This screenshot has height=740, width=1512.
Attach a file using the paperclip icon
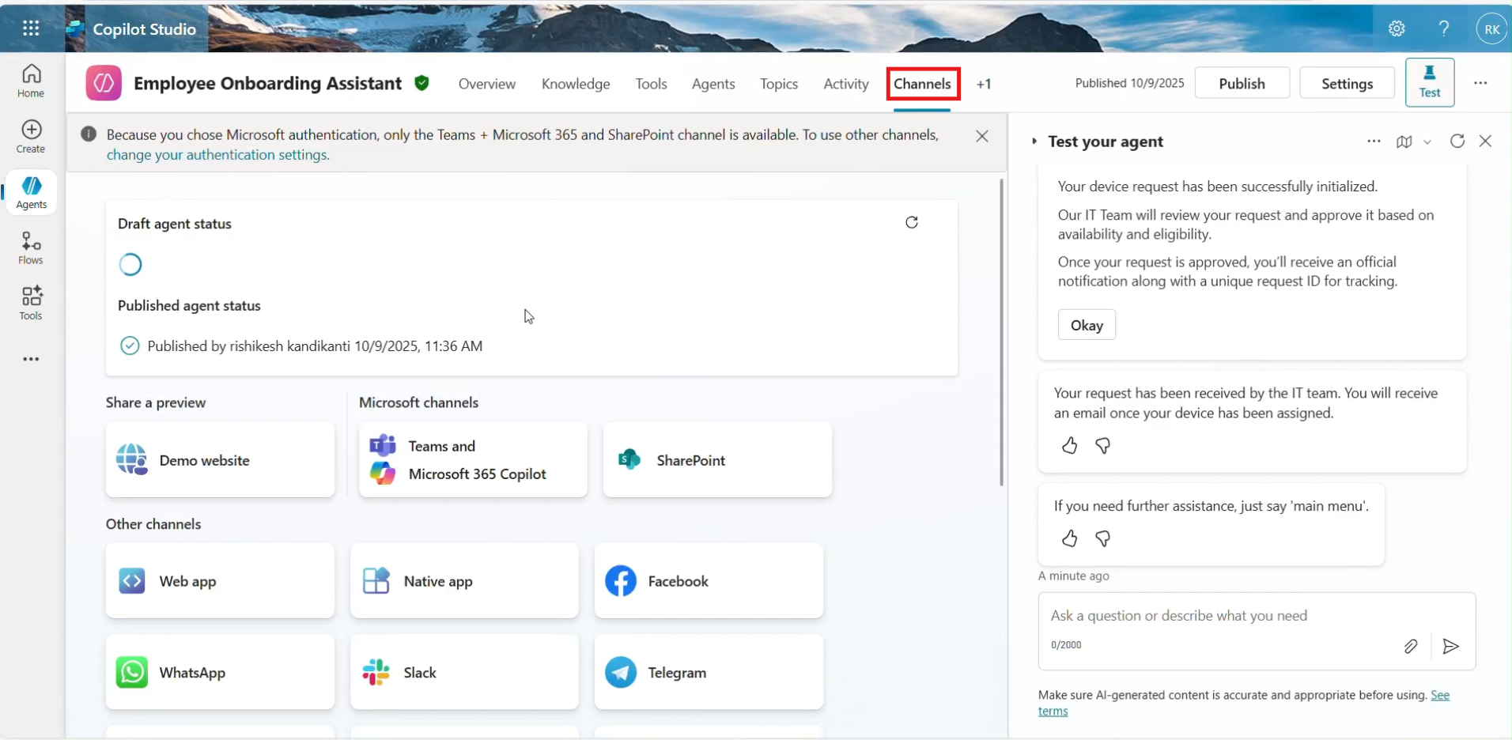coord(1410,647)
